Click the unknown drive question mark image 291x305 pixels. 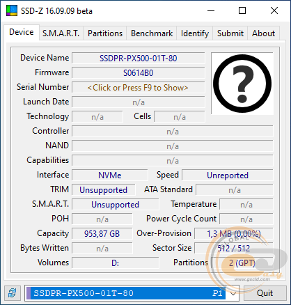click(x=242, y=84)
